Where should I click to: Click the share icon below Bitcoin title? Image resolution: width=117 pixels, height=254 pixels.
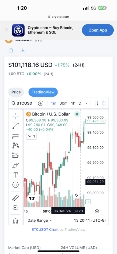(11, 50)
